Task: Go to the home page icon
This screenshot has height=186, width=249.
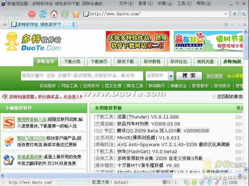Action: pos(54,14)
